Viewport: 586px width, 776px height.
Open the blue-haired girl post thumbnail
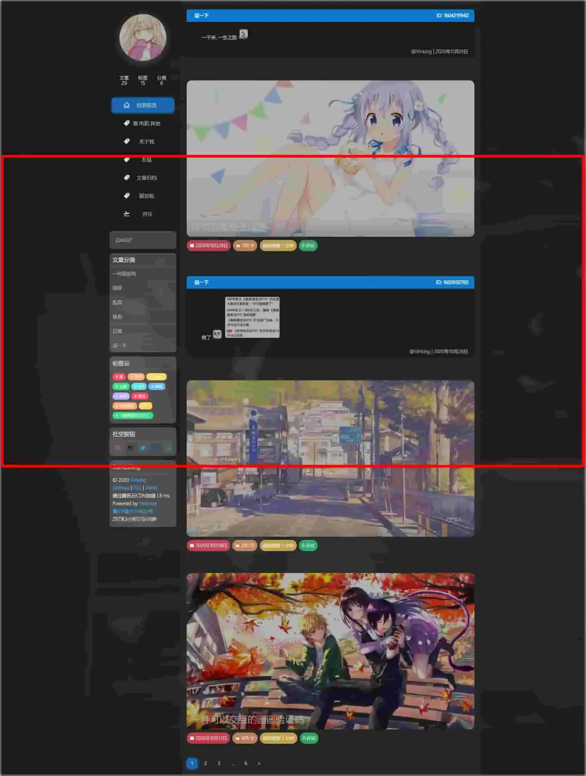coord(330,159)
